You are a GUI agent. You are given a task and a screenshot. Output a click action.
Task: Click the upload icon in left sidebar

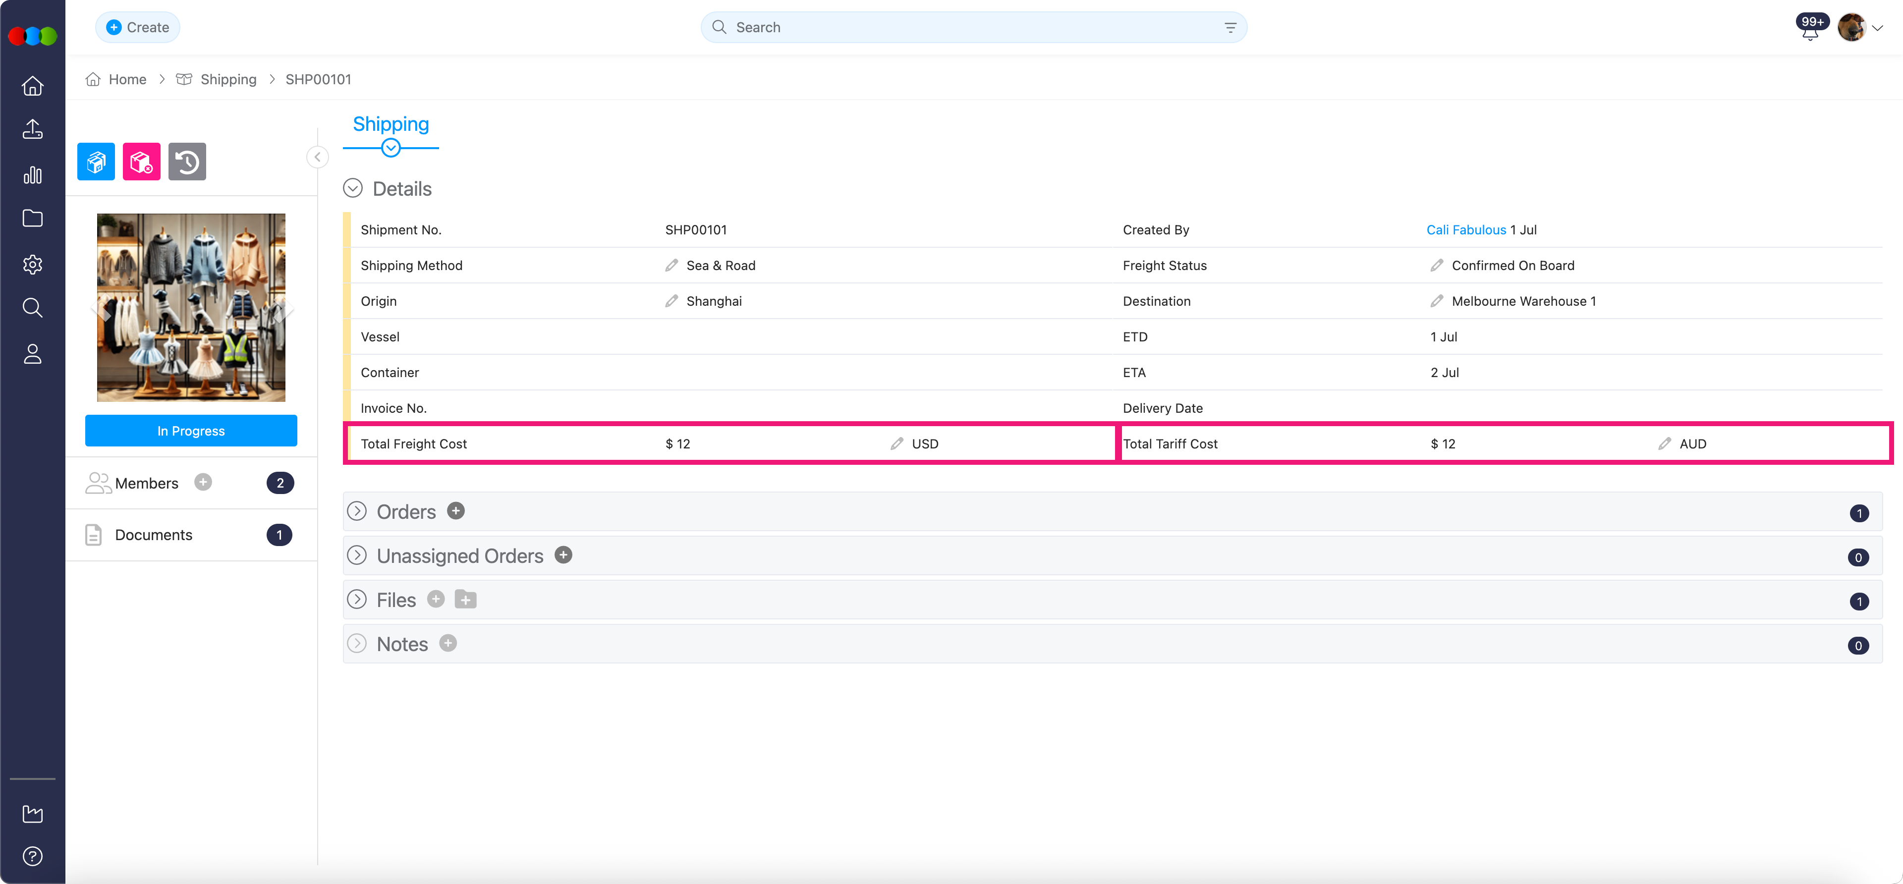pyautogui.click(x=33, y=129)
